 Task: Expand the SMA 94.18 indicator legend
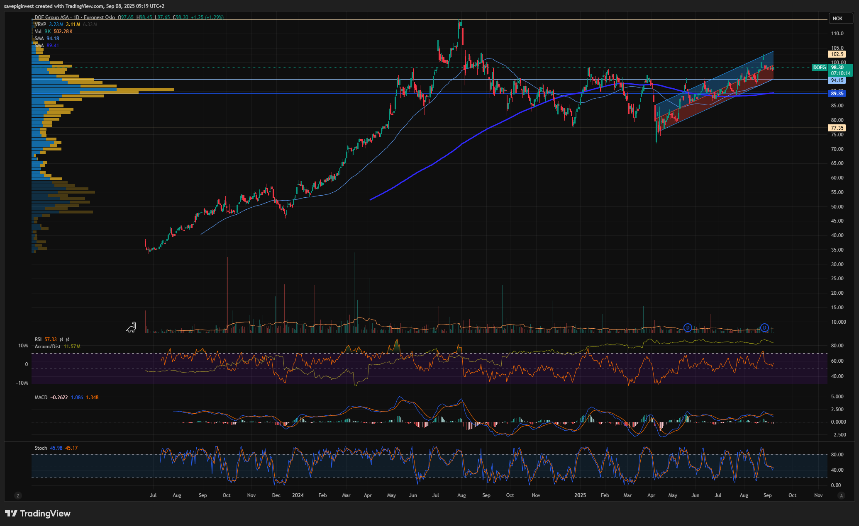[x=39, y=39]
